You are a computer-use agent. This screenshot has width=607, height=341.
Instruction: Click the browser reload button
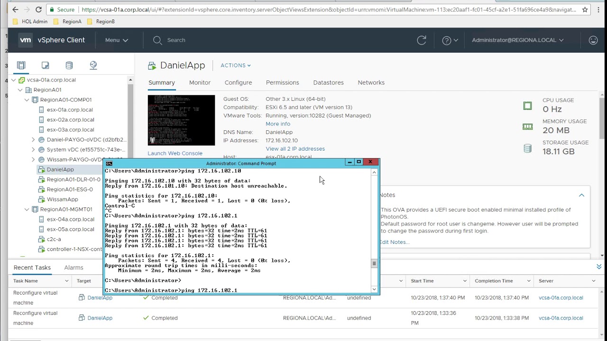(39, 9)
